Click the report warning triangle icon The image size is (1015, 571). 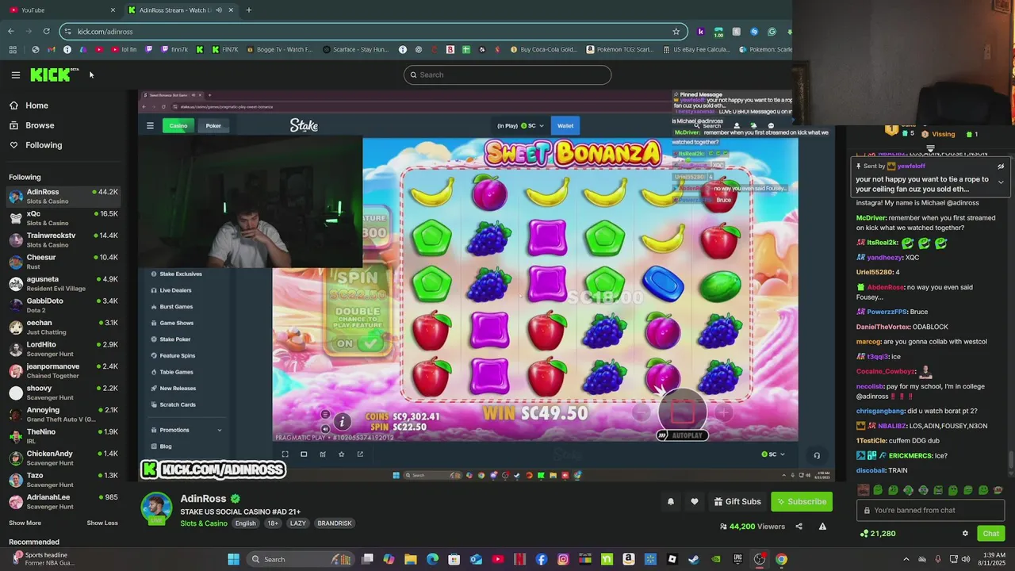point(822,527)
